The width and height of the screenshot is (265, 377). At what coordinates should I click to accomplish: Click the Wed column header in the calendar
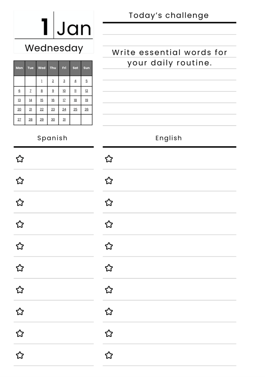(42, 68)
